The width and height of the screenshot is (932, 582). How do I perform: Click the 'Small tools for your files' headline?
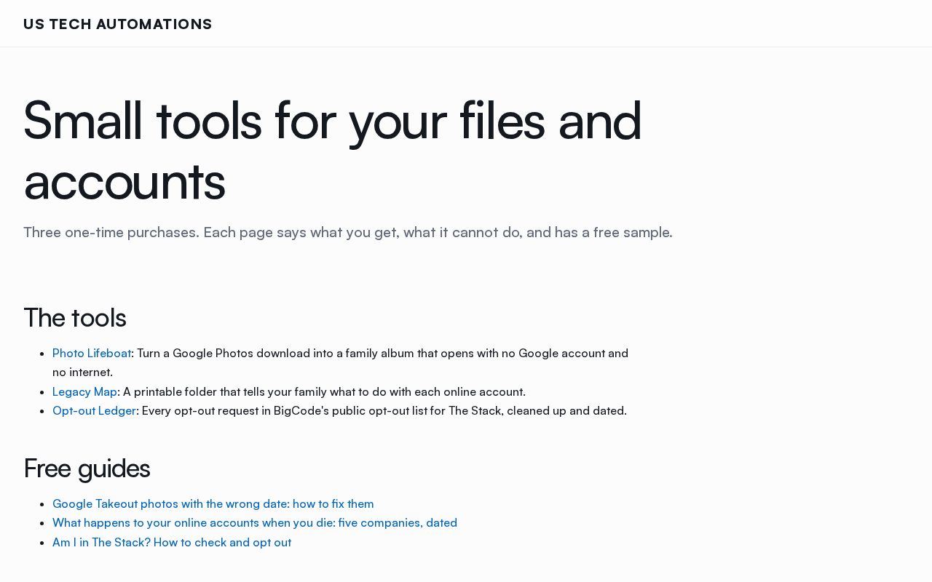click(332, 151)
